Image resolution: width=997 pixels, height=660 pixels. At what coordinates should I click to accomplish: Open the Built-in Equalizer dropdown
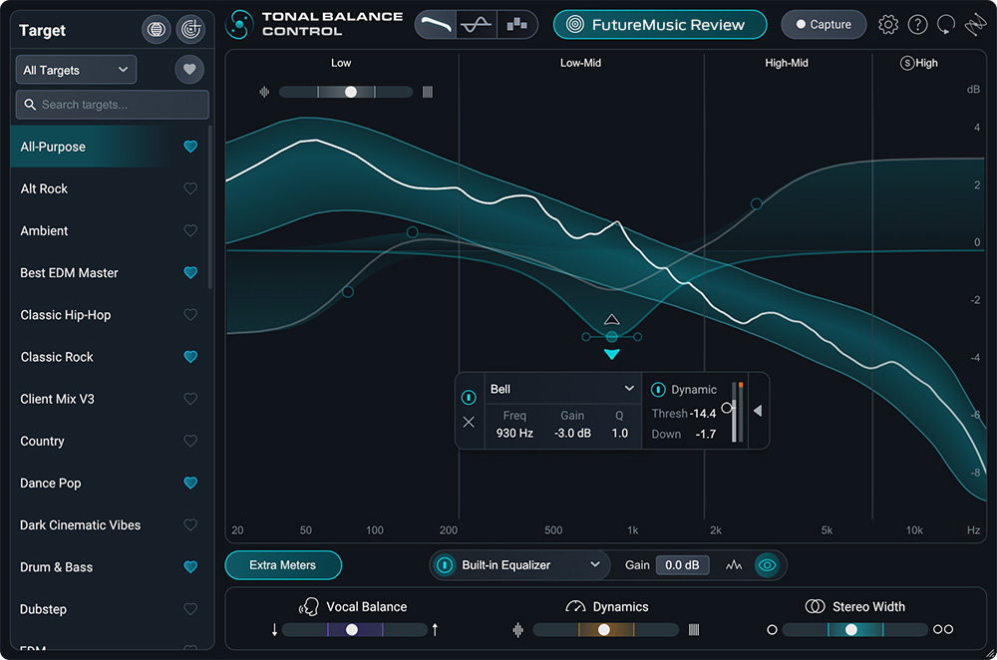[518, 564]
